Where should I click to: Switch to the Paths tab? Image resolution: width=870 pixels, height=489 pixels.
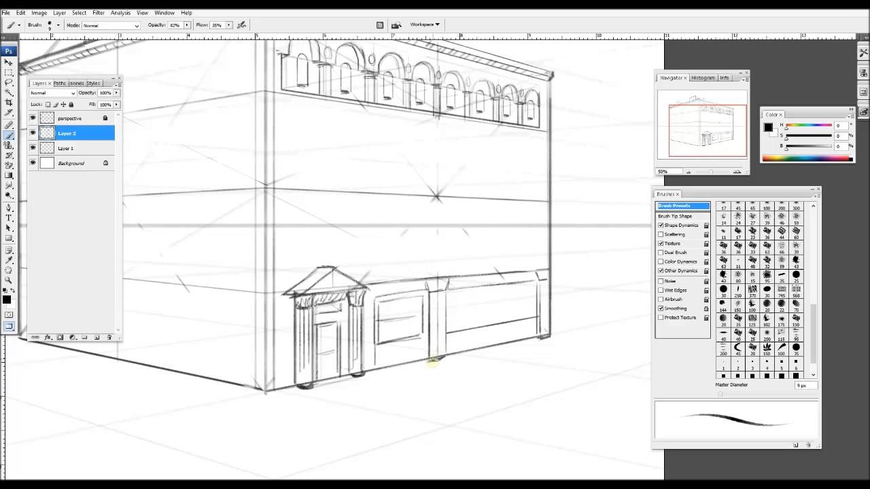click(x=60, y=84)
